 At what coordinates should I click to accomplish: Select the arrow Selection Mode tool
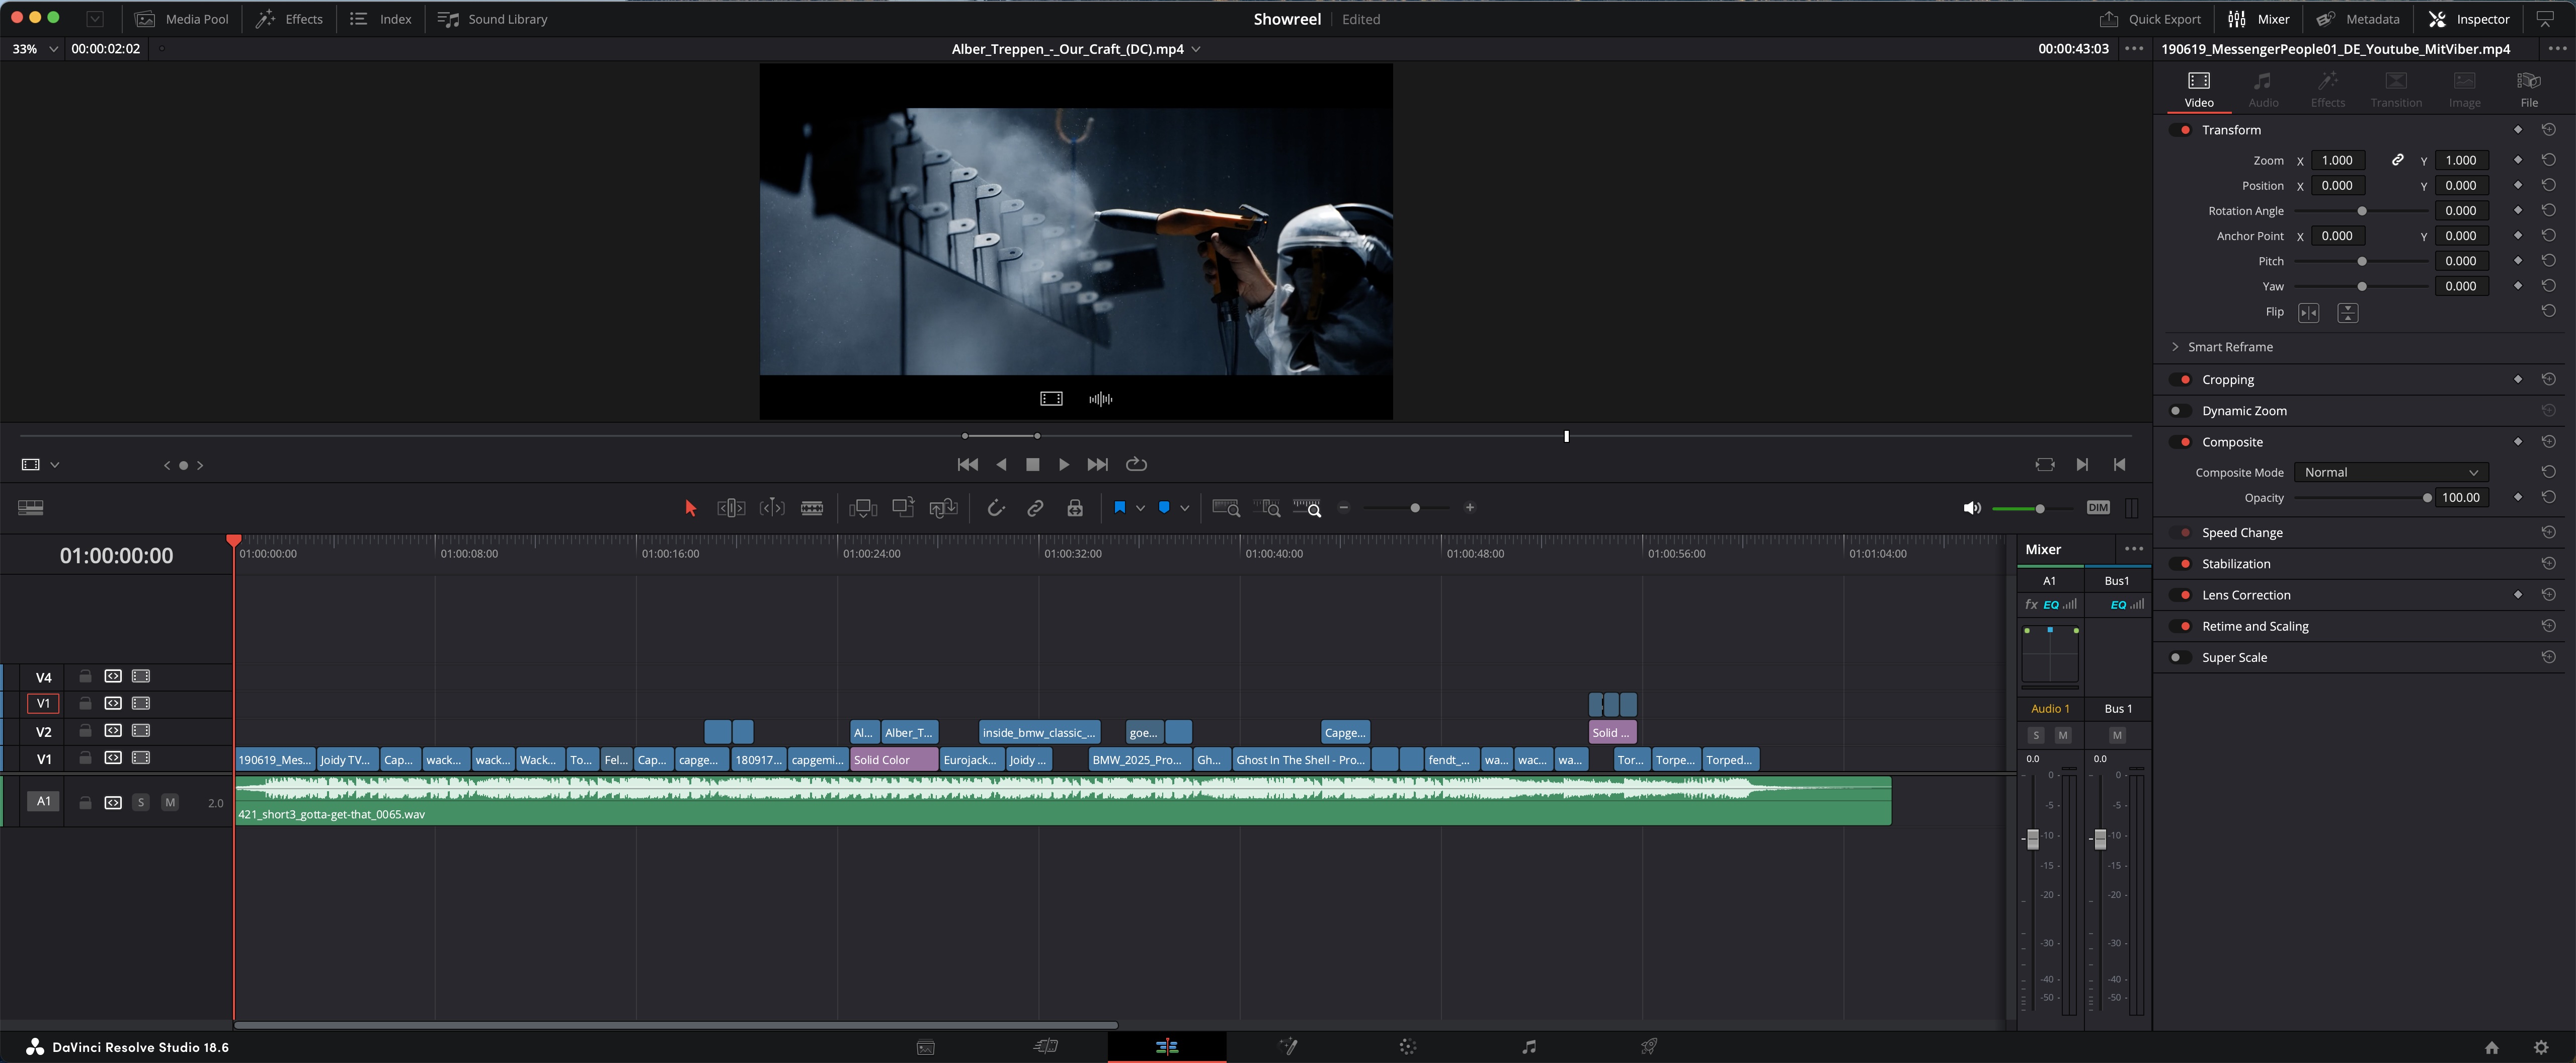(690, 508)
